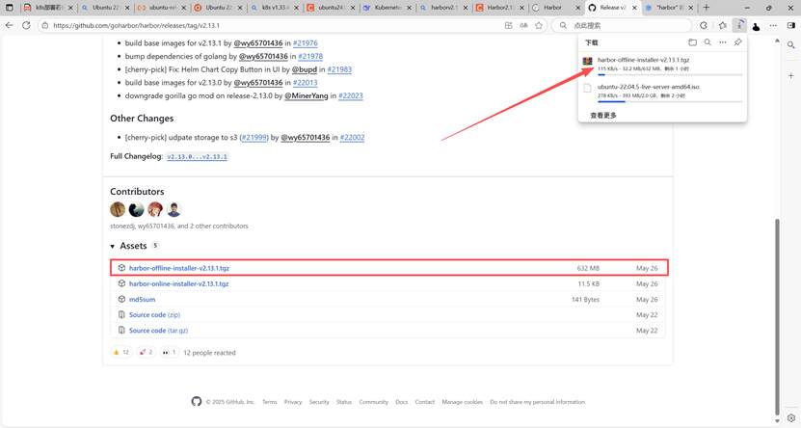Screen dimensions: 801x428
Task: Click the third contributor avatar
Action: [x=155, y=209]
